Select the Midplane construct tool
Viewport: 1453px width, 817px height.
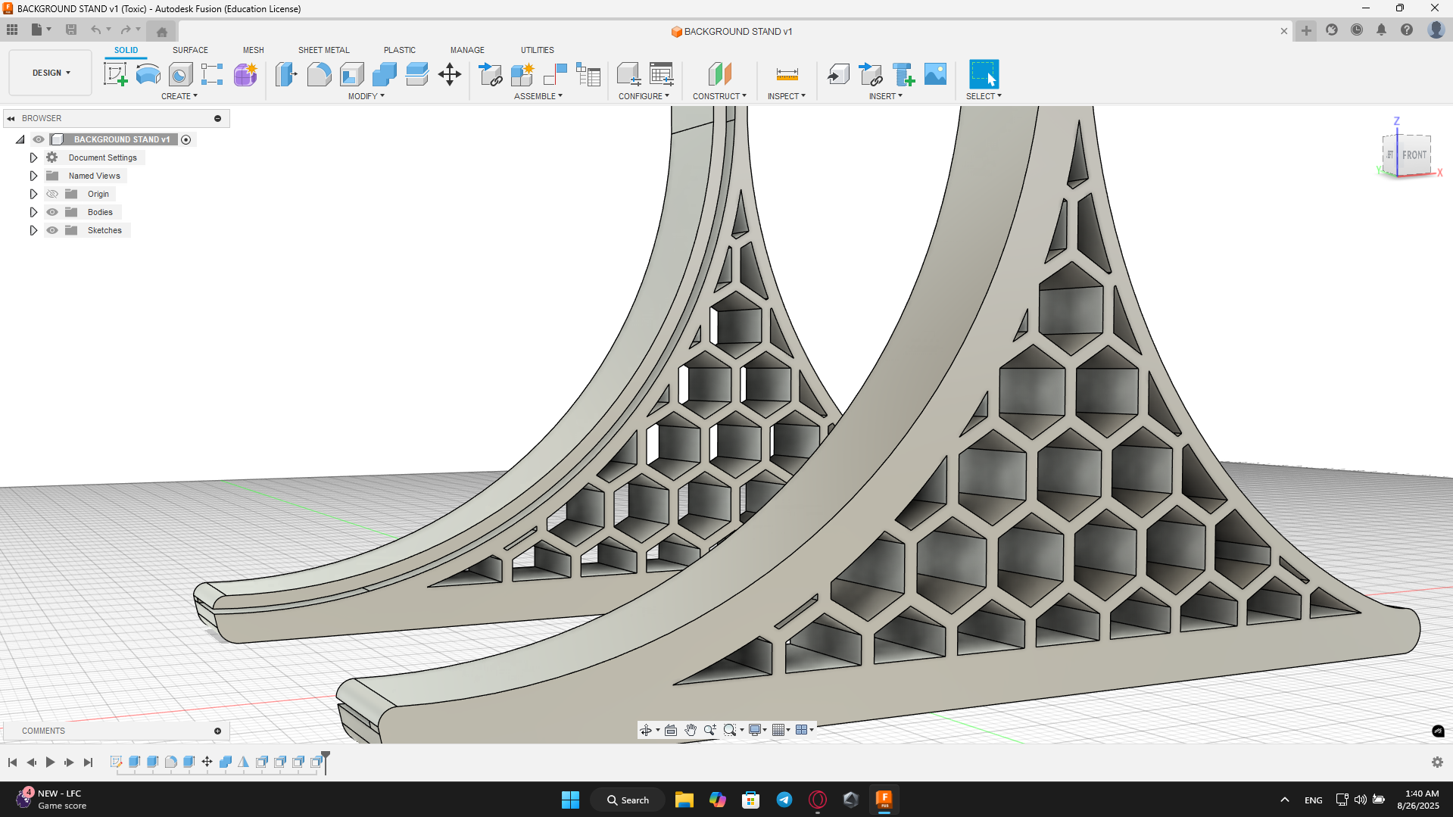pyautogui.click(x=719, y=74)
